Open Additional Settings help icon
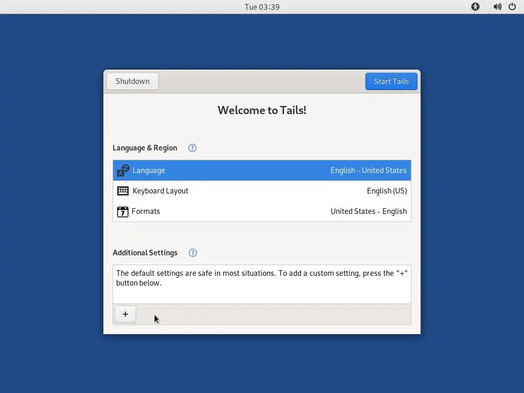 point(193,253)
